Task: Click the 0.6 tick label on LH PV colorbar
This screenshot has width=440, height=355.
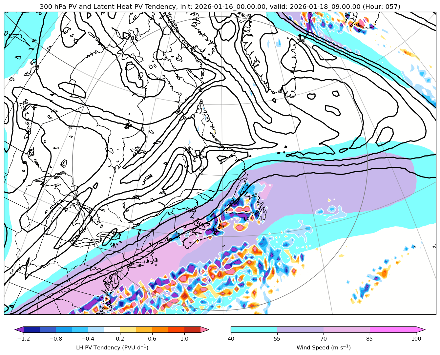Action: click(x=152, y=339)
